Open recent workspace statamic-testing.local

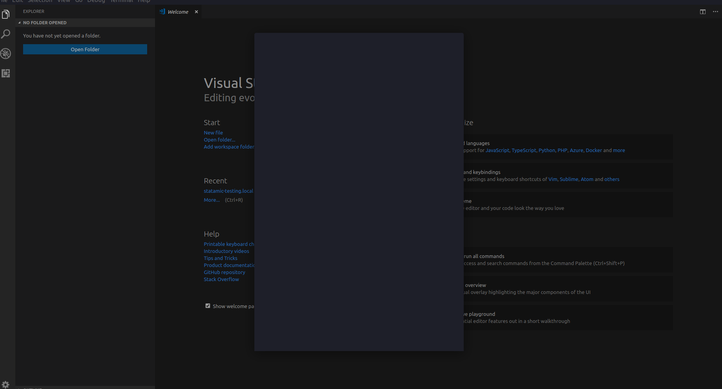(228, 191)
